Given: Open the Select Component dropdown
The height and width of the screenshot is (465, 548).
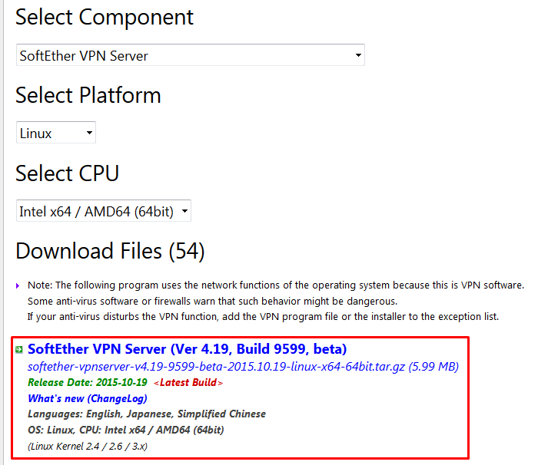Looking at the screenshot, I should (x=190, y=55).
